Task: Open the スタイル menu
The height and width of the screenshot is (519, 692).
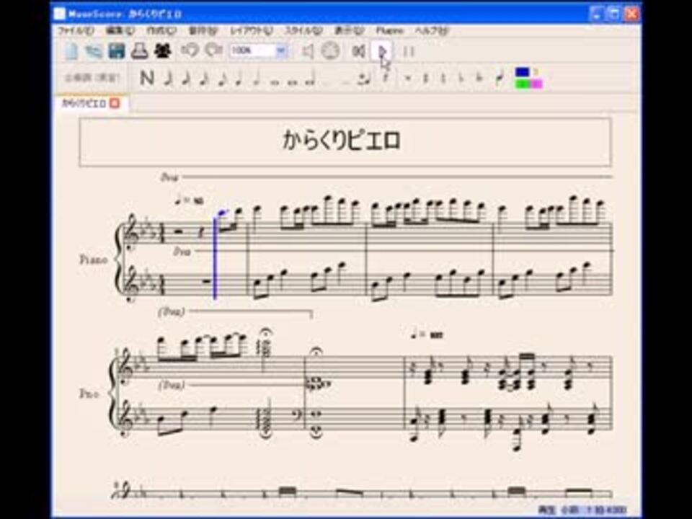Action: pos(303,30)
